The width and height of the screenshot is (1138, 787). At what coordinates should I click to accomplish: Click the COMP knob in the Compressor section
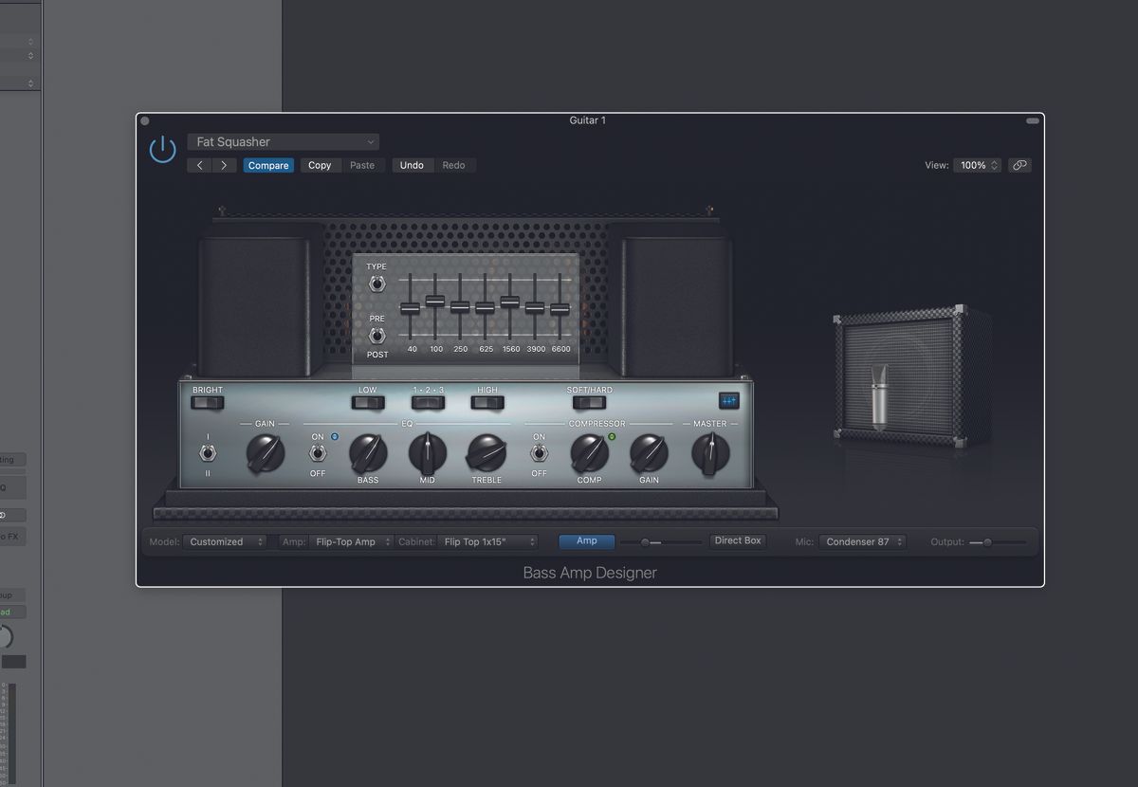590,453
